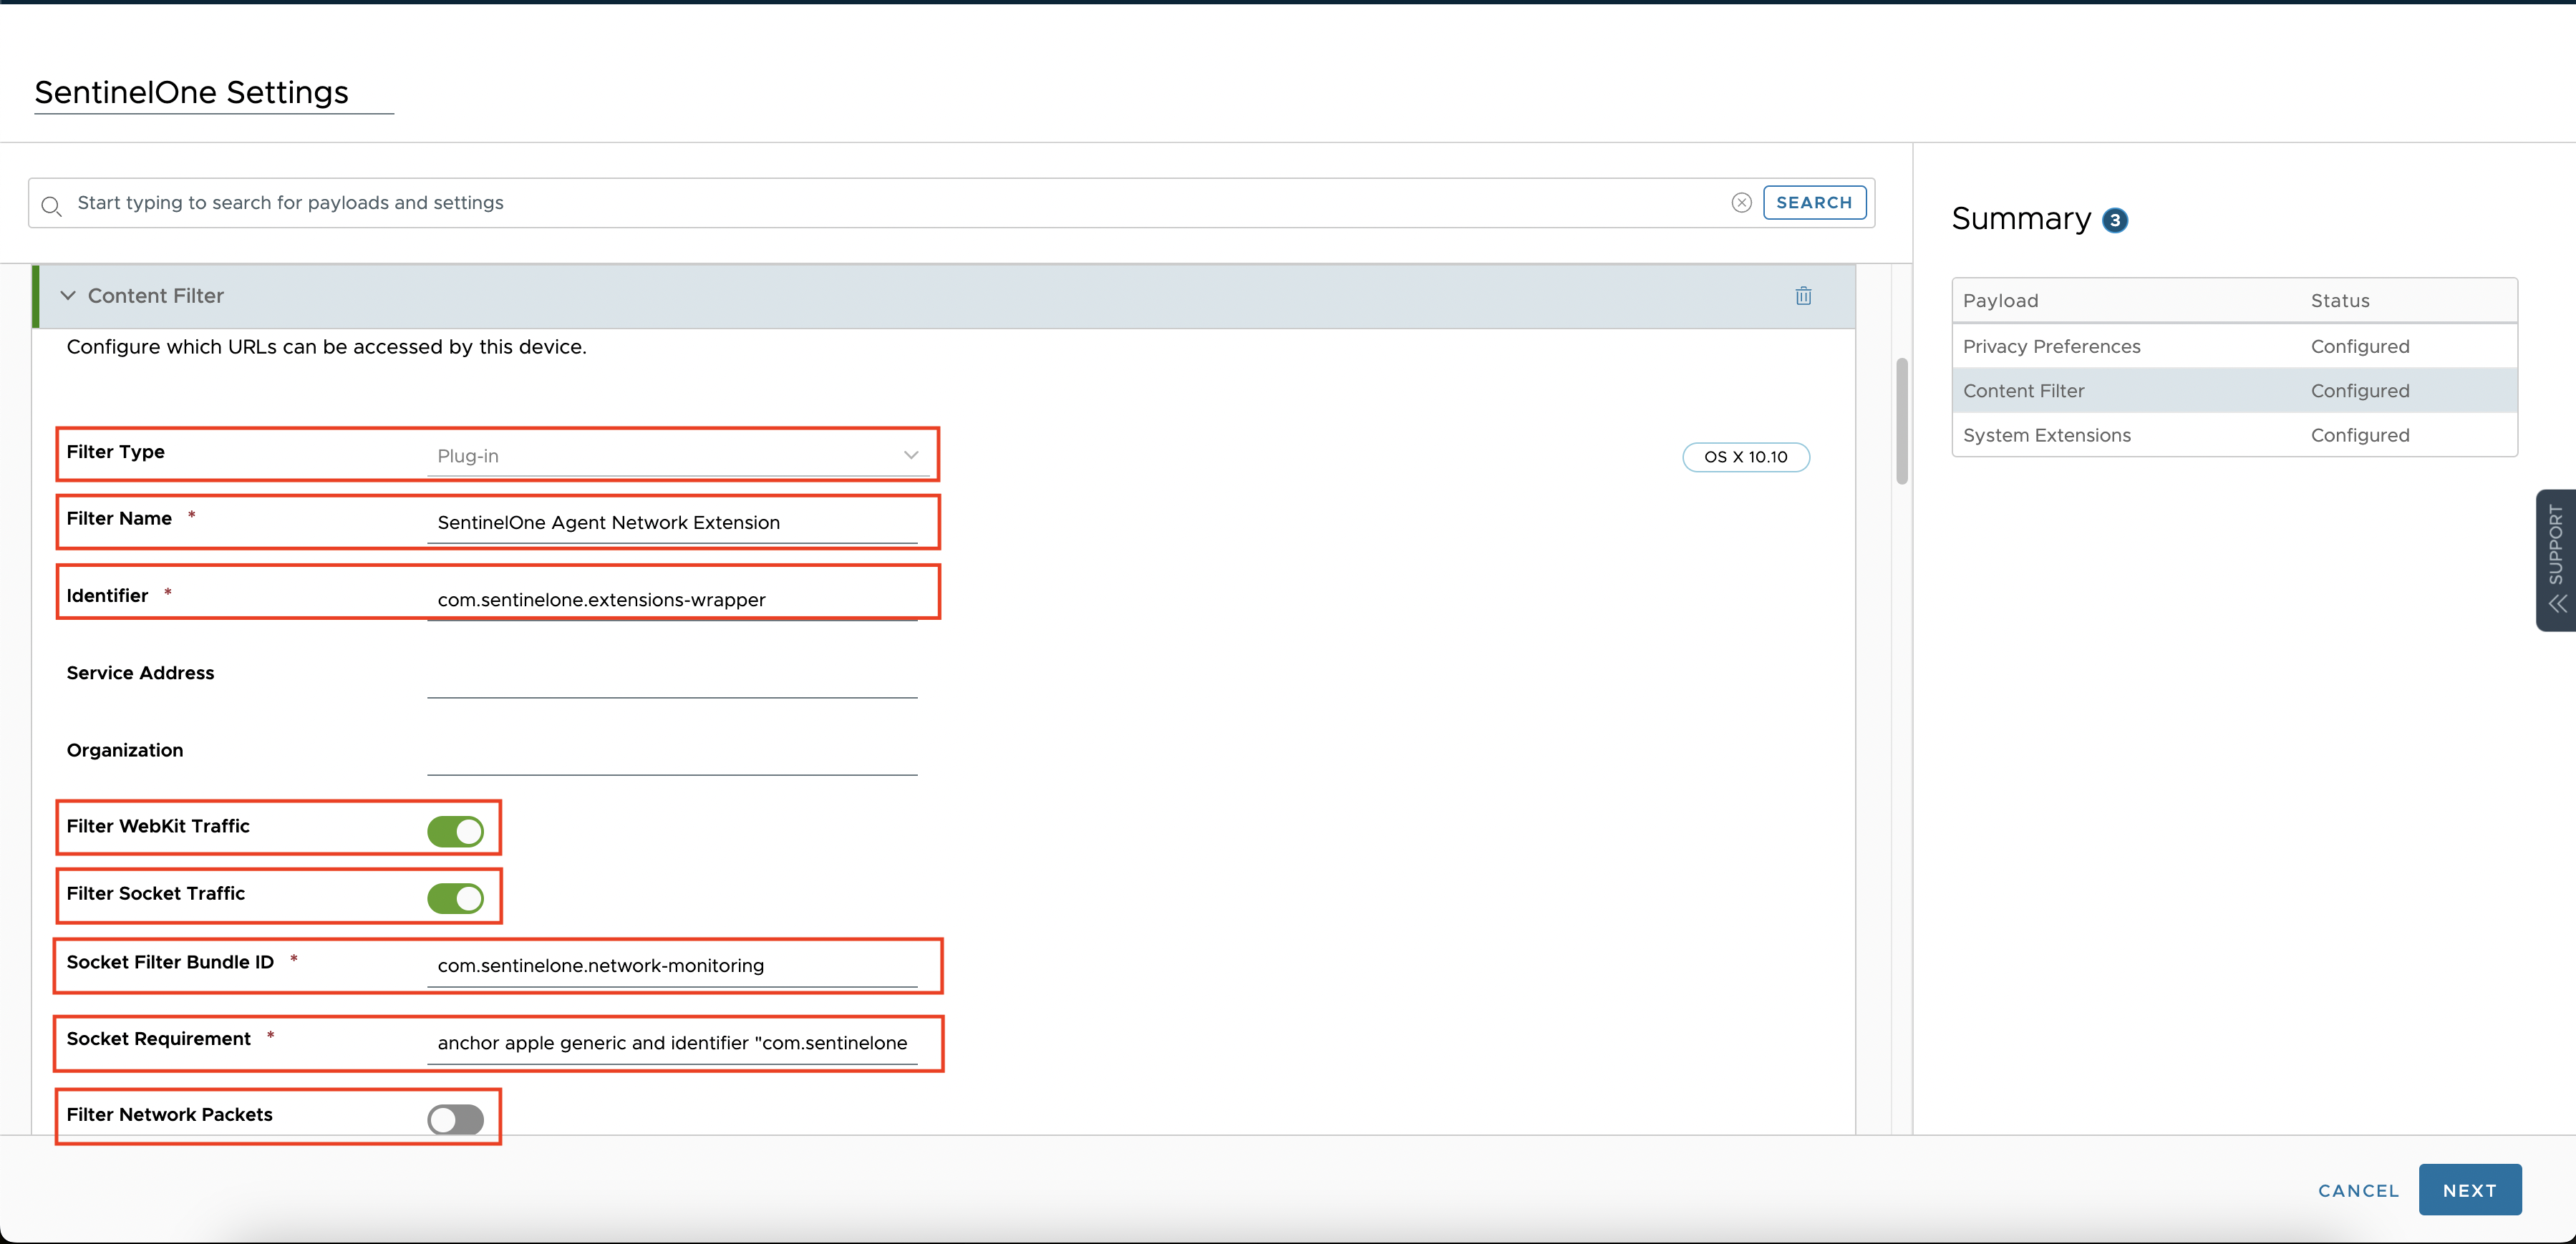
Task: Enable Filter Network Packets switch
Action: 455,1119
